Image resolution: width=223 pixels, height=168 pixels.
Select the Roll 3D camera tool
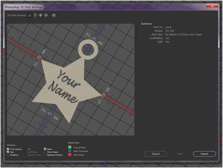click(x=35, y=15)
